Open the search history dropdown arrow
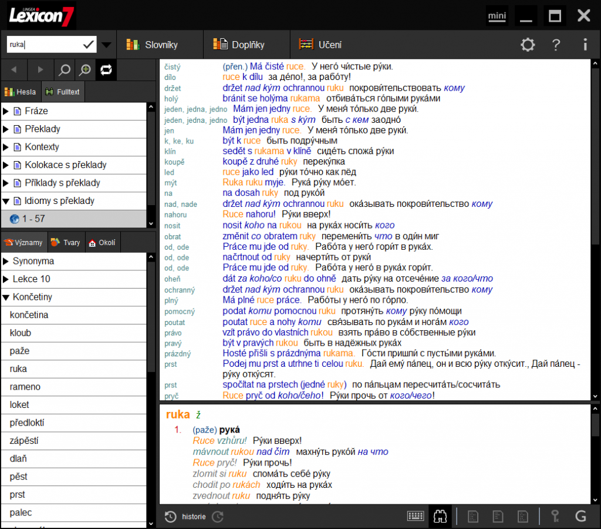 point(106,43)
